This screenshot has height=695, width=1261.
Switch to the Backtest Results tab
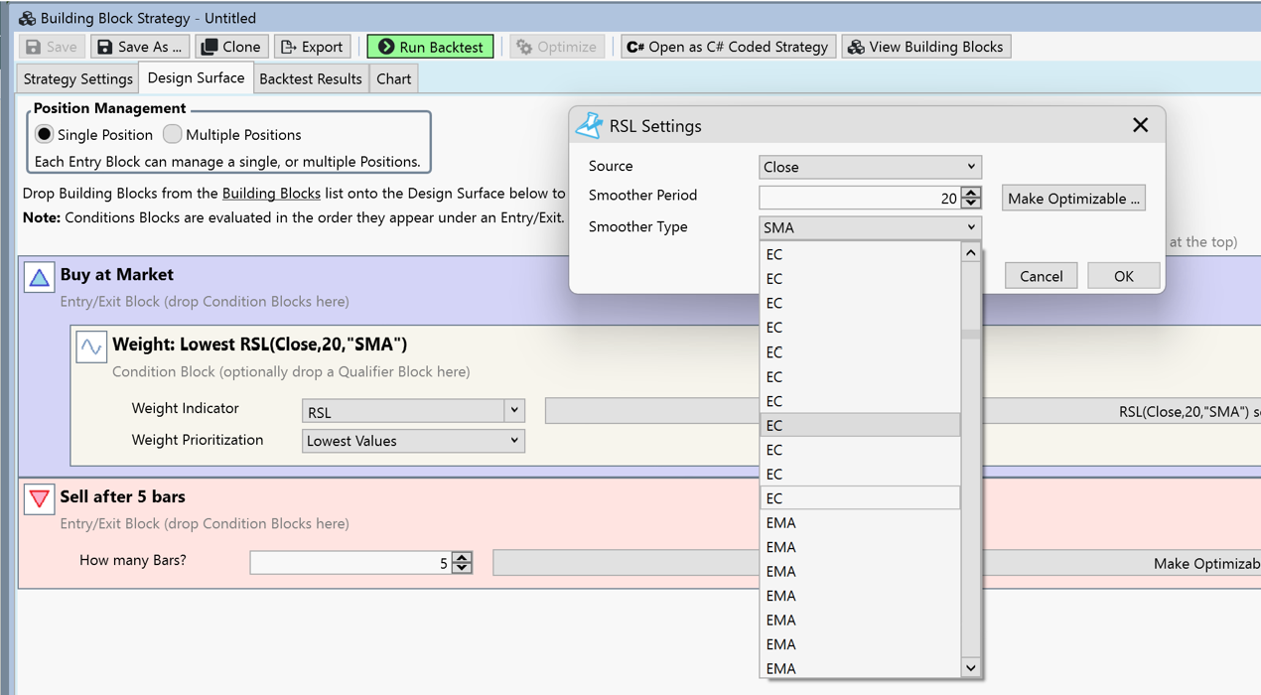[310, 78]
